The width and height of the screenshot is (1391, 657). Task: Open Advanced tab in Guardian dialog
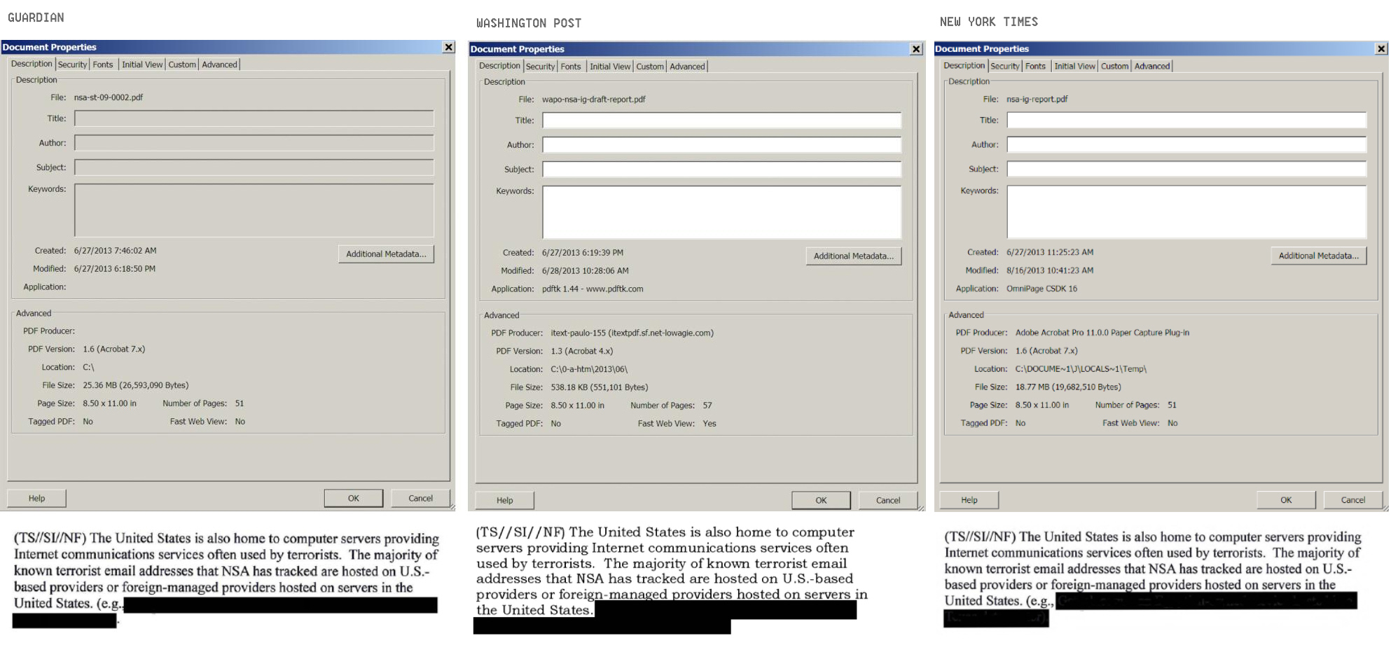220,64
